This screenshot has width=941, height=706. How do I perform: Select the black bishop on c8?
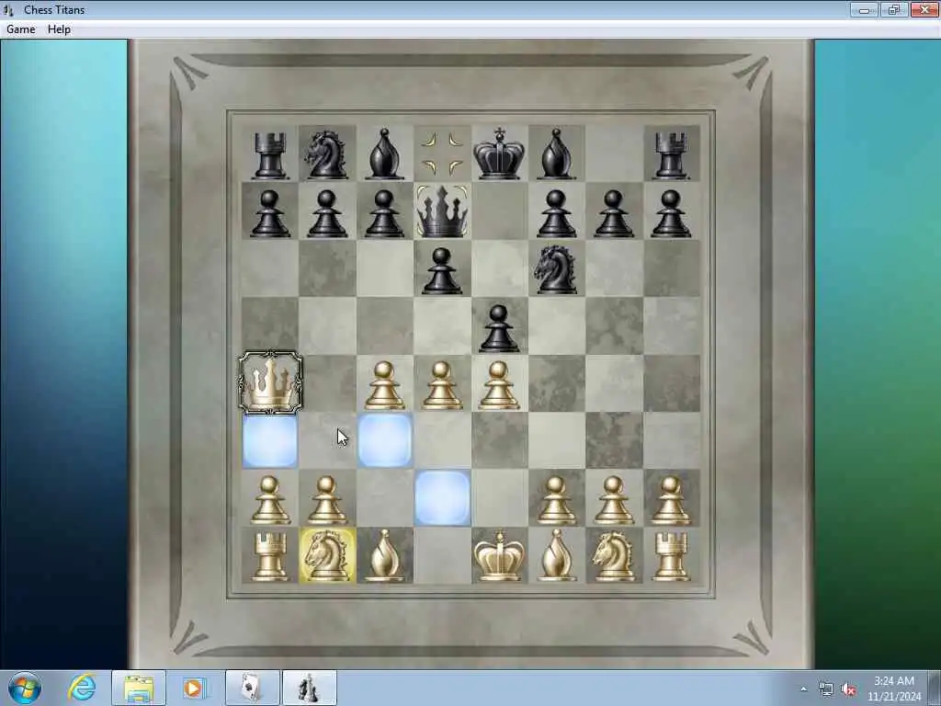tap(384, 154)
